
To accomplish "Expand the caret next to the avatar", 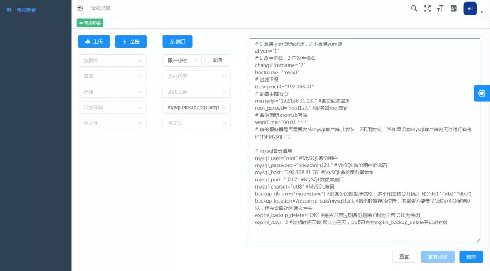I will click(482, 12).
